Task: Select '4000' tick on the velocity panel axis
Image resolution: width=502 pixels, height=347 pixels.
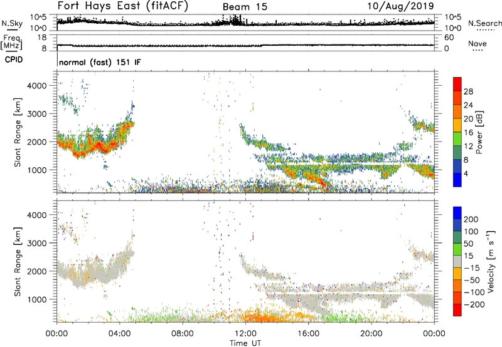Action: [x=37, y=215]
